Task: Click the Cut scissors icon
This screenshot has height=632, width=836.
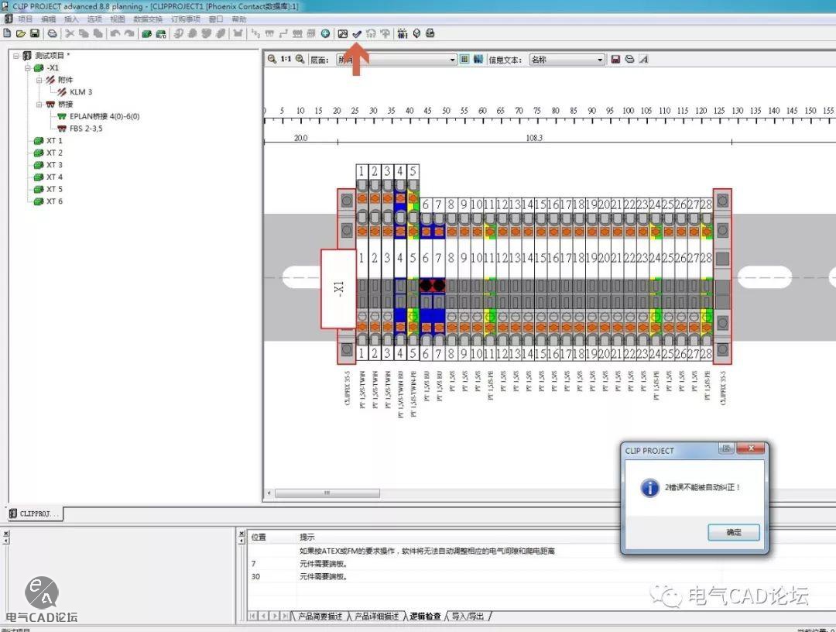Action: pyautogui.click(x=70, y=33)
